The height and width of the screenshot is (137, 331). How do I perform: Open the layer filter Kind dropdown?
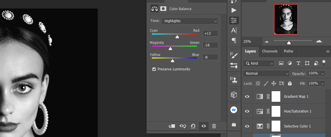(259, 63)
